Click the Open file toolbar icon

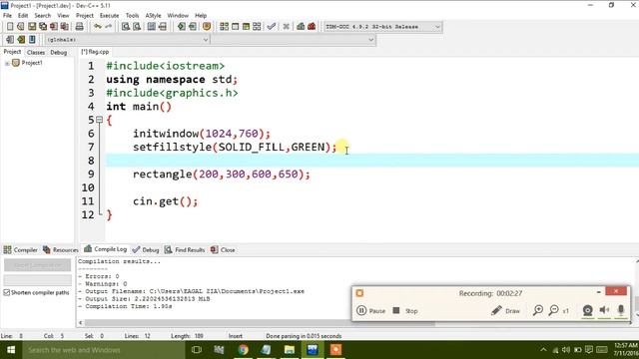pos(20,27)
